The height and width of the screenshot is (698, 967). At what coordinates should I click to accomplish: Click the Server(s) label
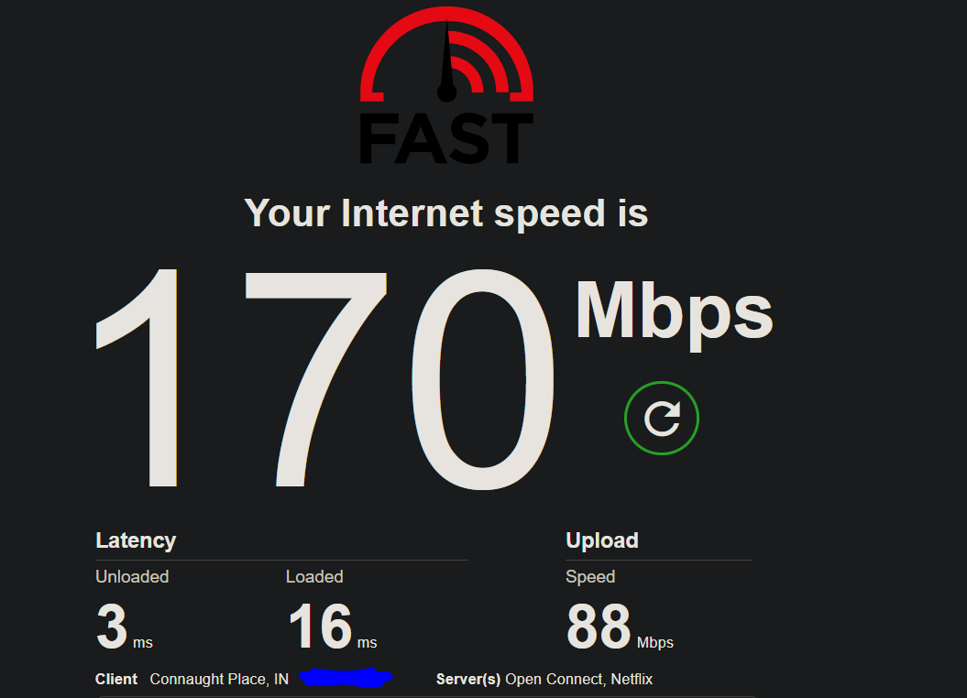coord(468,679)
